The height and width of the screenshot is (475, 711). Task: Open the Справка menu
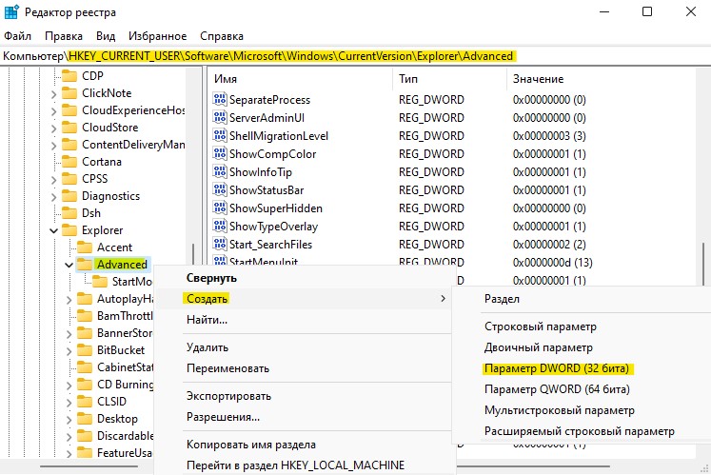tap(222, 36)
